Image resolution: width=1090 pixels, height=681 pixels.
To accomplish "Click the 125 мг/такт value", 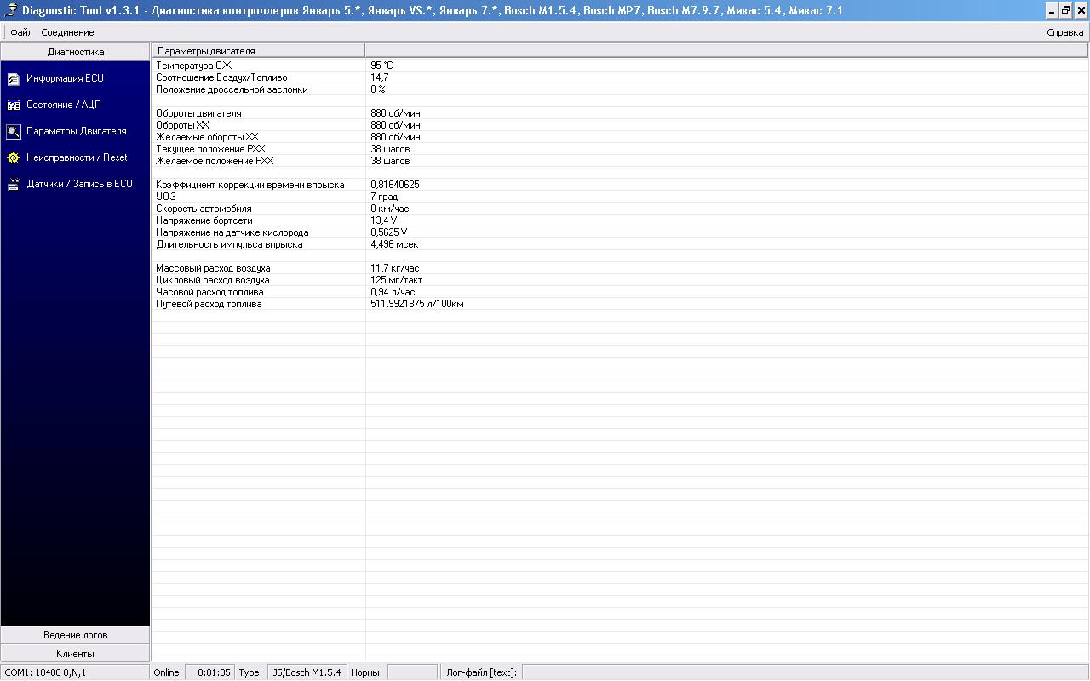I will (396, 280).
